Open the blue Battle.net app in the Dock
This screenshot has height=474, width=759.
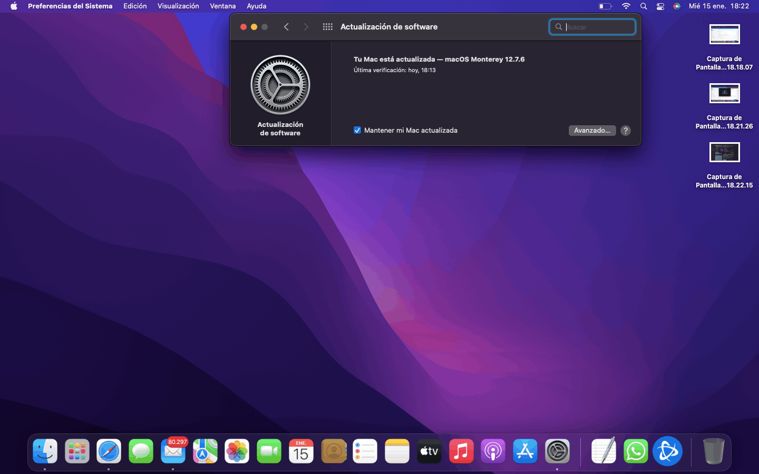coord(668,451)
